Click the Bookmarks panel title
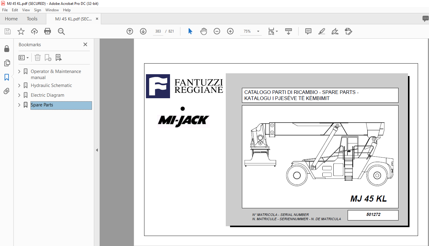429x246 pixels. [30, 44]
